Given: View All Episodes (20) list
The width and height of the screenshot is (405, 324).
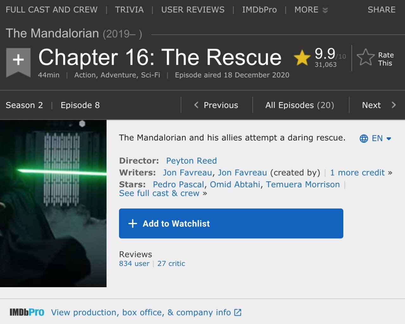Looking at the screenshot, I should (x=300, y=105).
